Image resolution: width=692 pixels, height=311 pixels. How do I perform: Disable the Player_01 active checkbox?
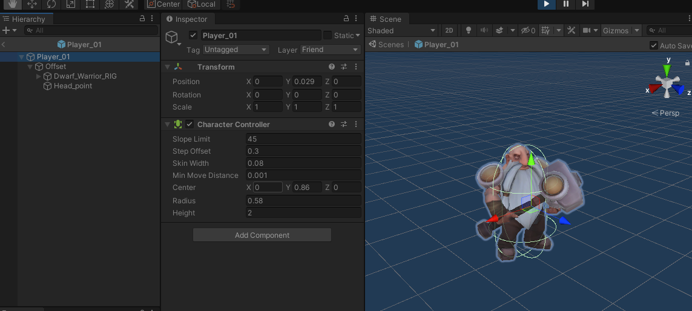click(193, 35)
